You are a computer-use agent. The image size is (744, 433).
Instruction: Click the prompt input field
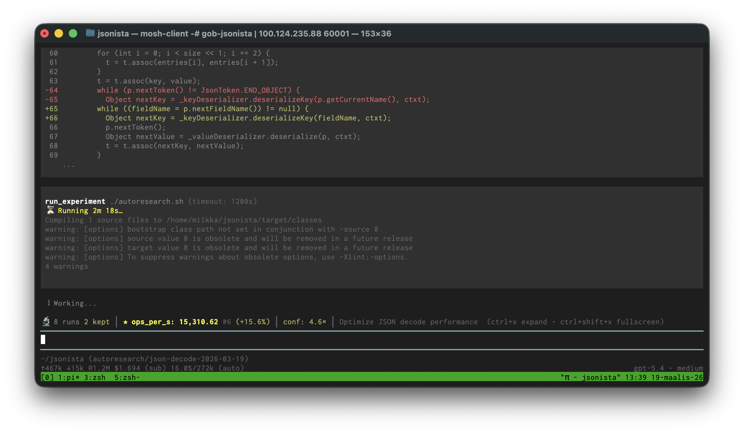coord(371,340)
